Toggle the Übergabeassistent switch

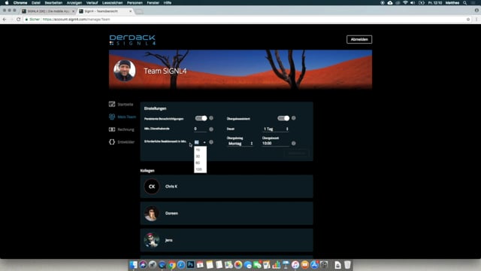(x=283, y=118)
